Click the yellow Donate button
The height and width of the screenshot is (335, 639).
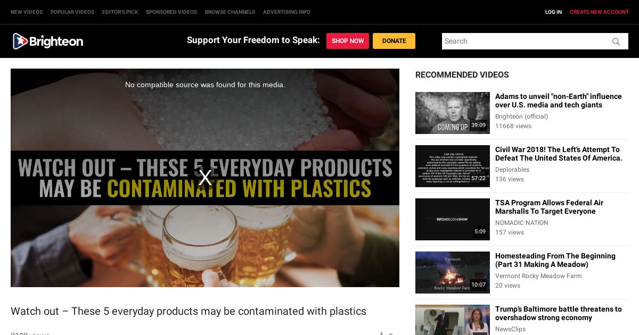(x=394, y=41)
